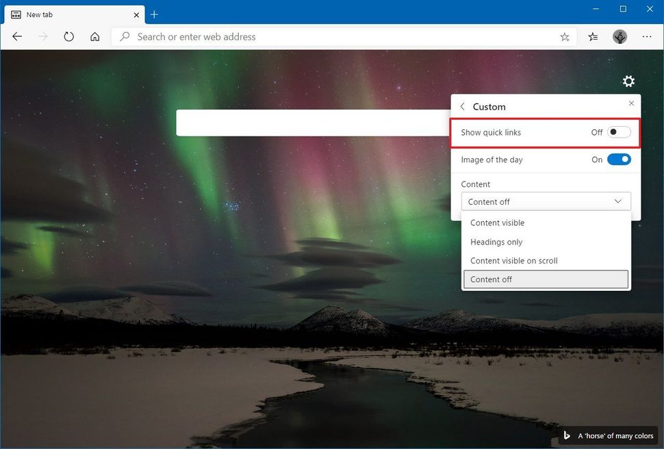Select Headings only content option
664x449 pixels.
pos(496,242)
